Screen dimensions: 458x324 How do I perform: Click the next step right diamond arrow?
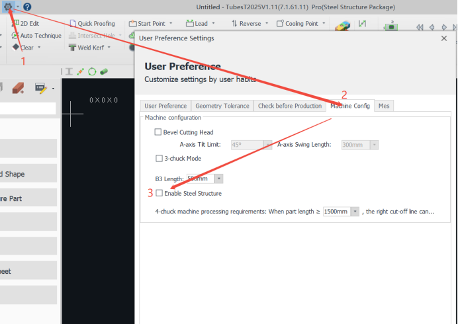[444, 27]
